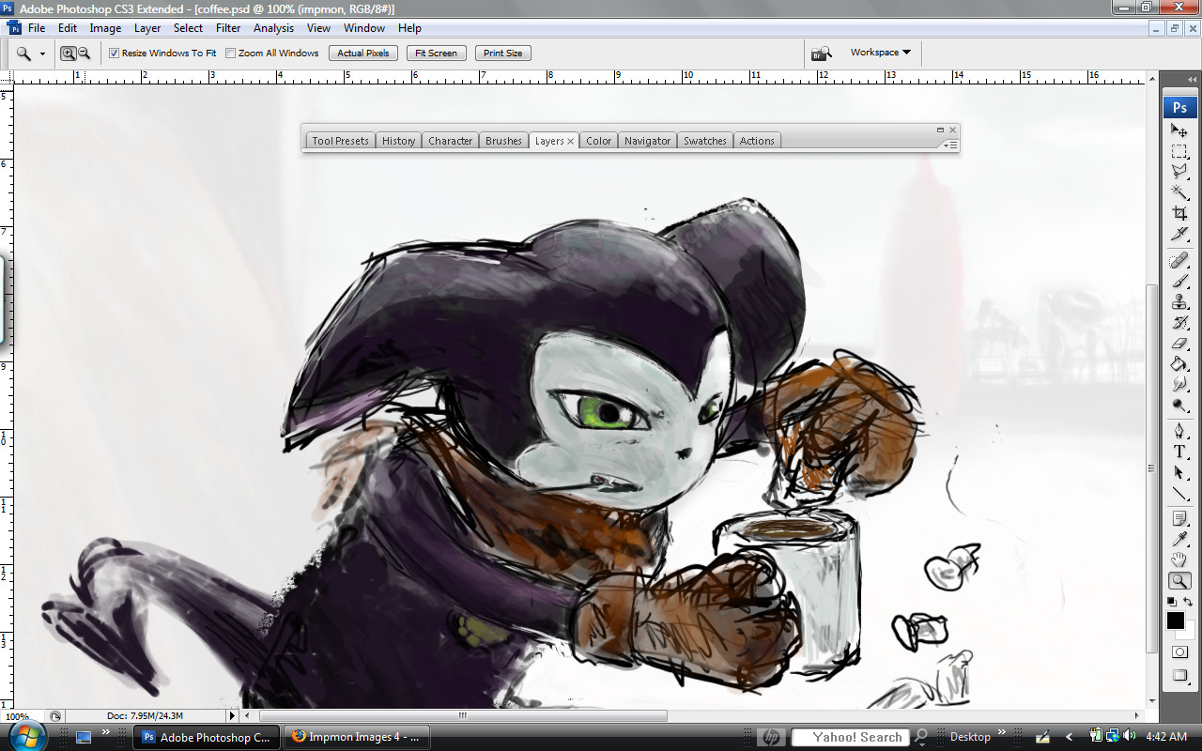The width and height of the screenshot is (1202, 751).
Task: Select the Zoom tool in toolbox
Action: coord(1179,581)
